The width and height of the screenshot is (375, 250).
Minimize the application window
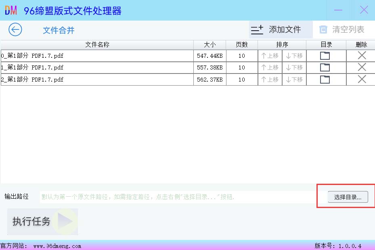click(338, 10)
